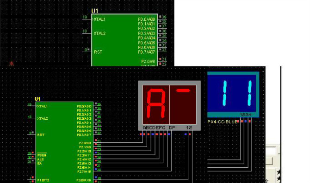Click the ABCDEFG segment pin label
The height and width of the screenshot is (183, 310).
(154, 128)
